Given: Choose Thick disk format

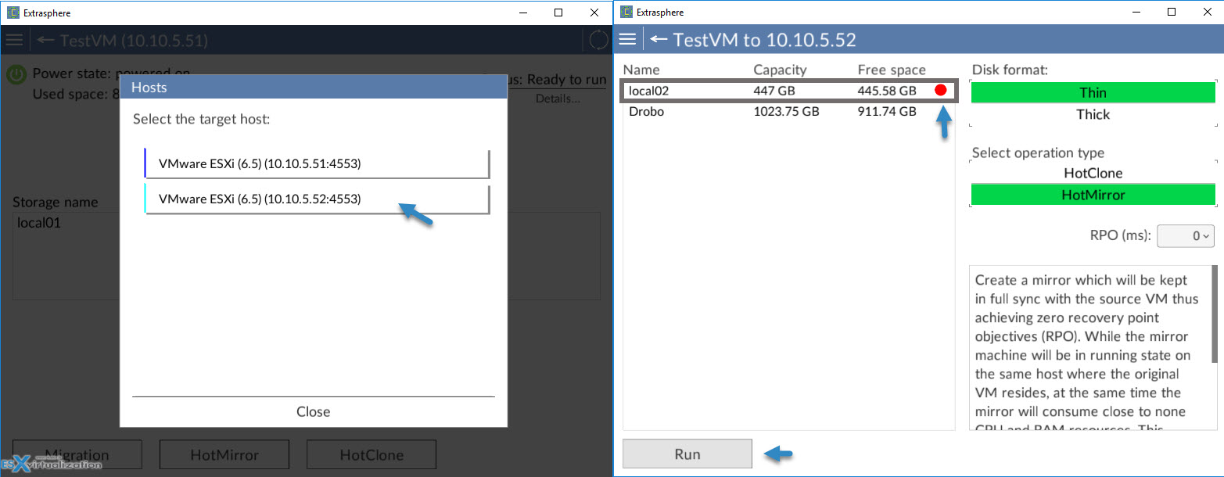Looking at the screenshot, I should coord(1093,114).
